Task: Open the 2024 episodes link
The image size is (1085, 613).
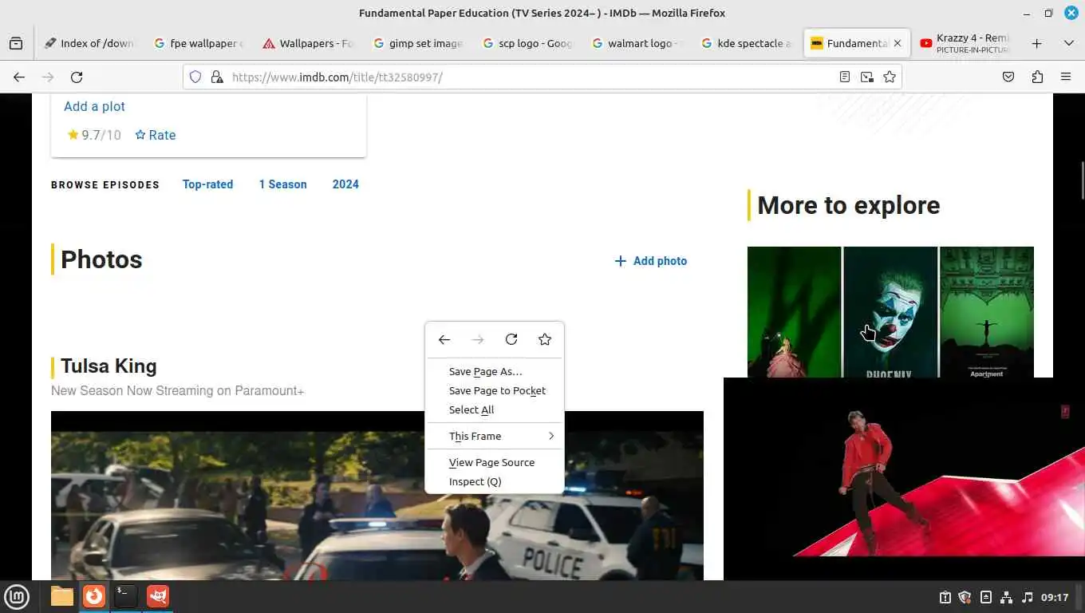Action: point(345,184)
